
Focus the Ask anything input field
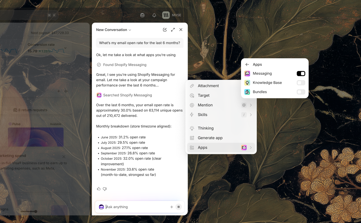click(136, 207)
